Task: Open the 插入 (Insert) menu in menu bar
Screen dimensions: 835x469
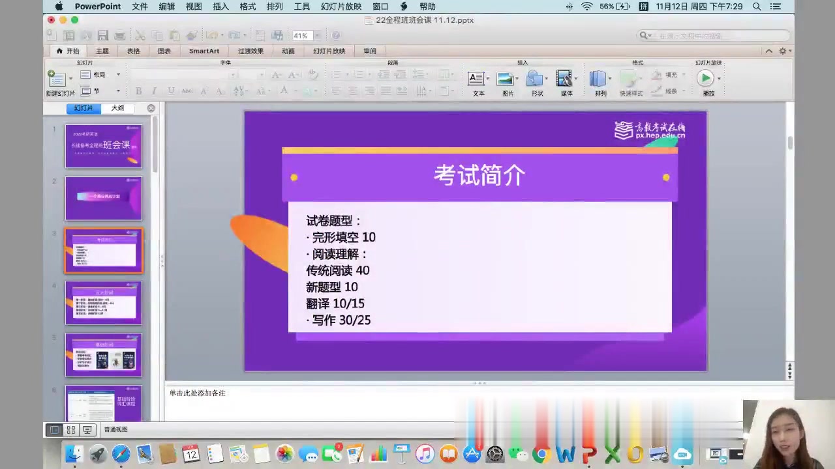Action: click(220, 7)
